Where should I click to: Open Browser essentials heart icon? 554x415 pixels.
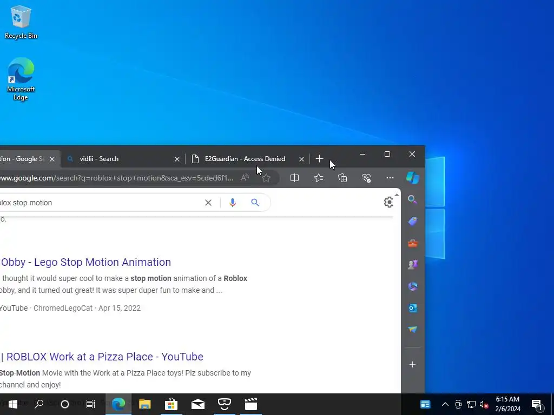tap(366, 178)
